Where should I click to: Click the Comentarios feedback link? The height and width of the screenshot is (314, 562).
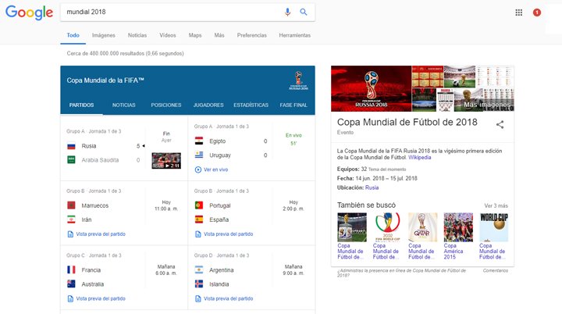[496, 270]
